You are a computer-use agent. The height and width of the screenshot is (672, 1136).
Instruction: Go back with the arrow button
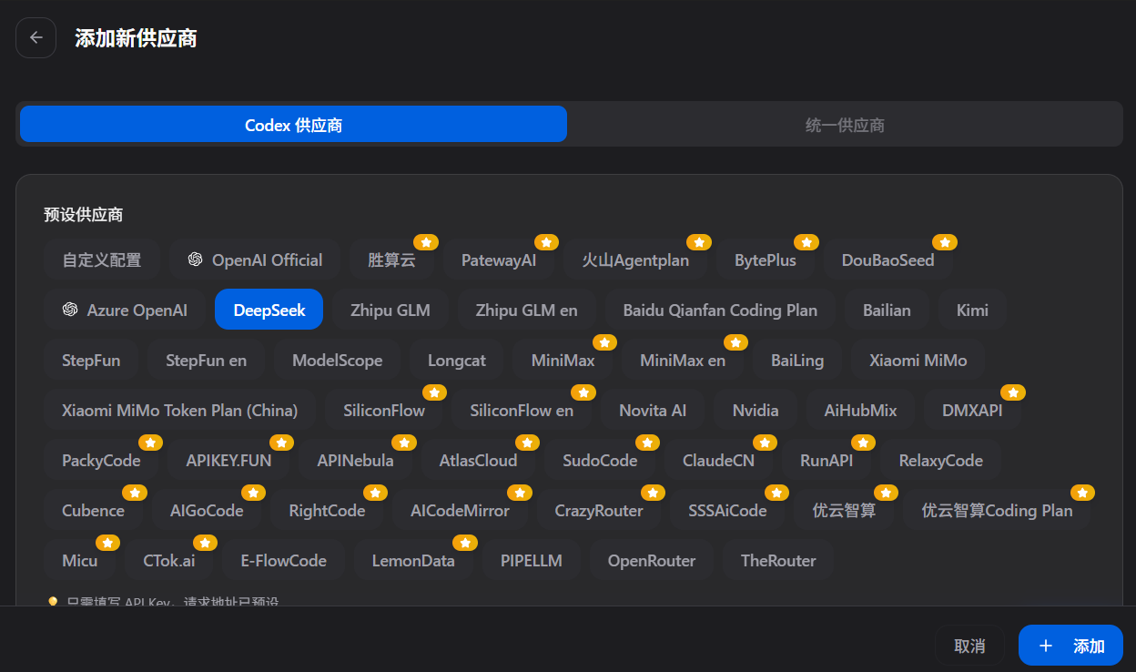(36, 37)
